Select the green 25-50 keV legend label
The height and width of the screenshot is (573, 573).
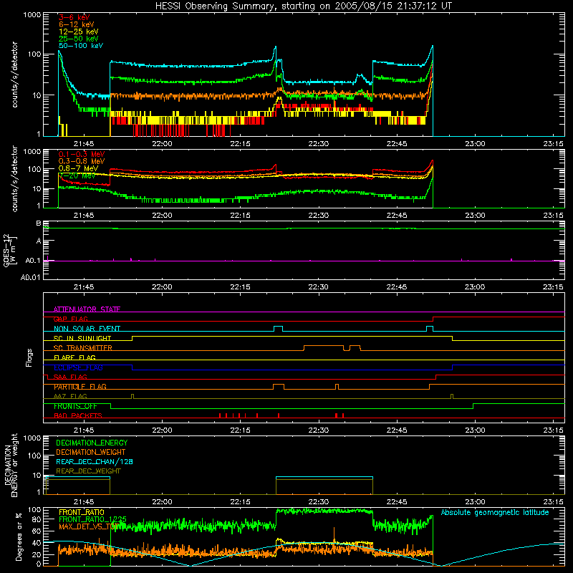[79, 39]
